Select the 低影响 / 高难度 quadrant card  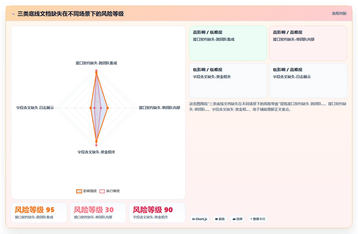coord(308,81)
